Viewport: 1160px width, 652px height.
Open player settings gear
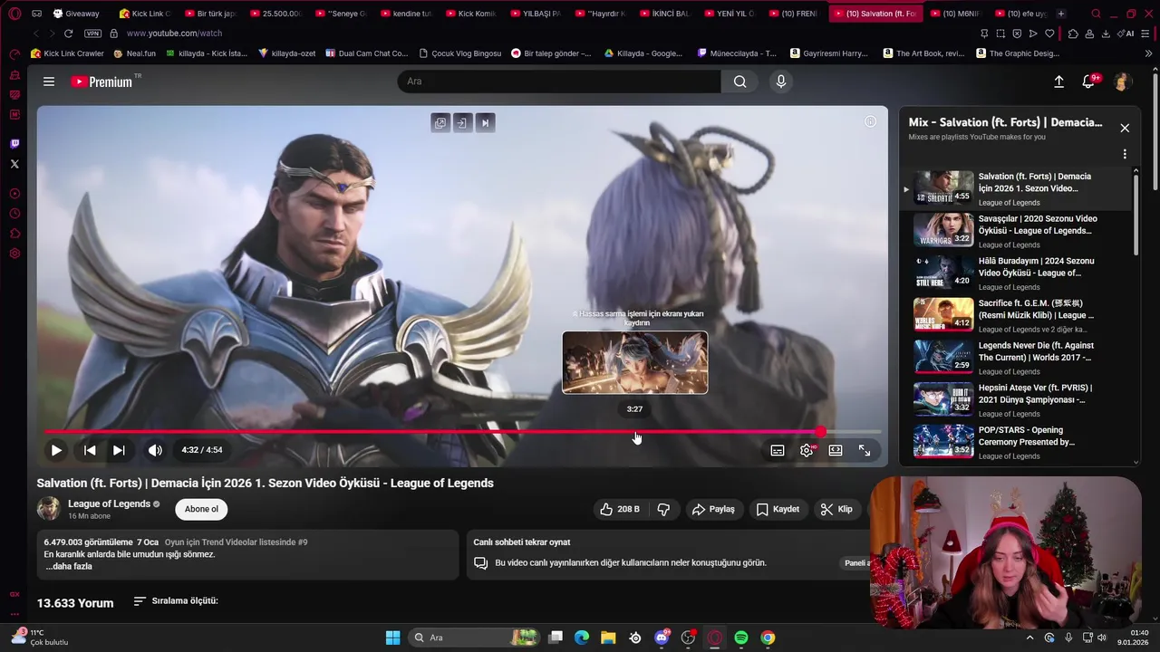(807, 450)
